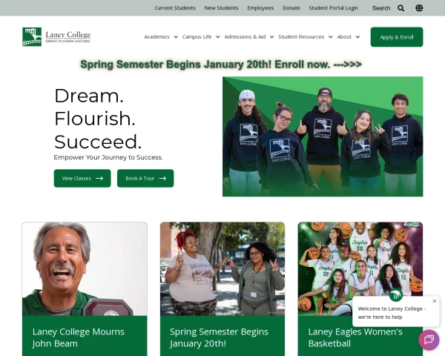
Task: Open the purple chat bubble icon
Action: tap(429, 340)
